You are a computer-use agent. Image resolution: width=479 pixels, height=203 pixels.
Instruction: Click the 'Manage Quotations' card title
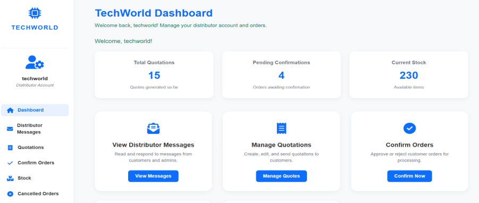[281, 145]
